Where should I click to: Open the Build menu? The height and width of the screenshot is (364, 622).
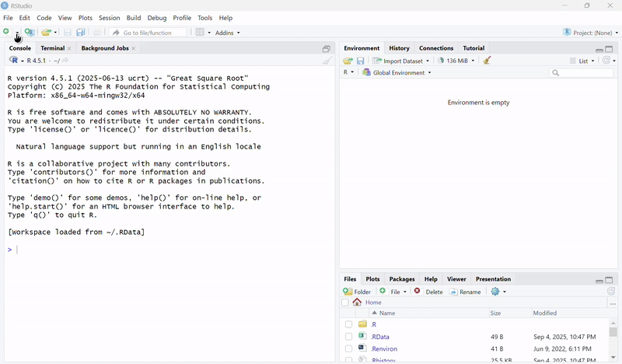pyautogui.click(x=134, y=18)
